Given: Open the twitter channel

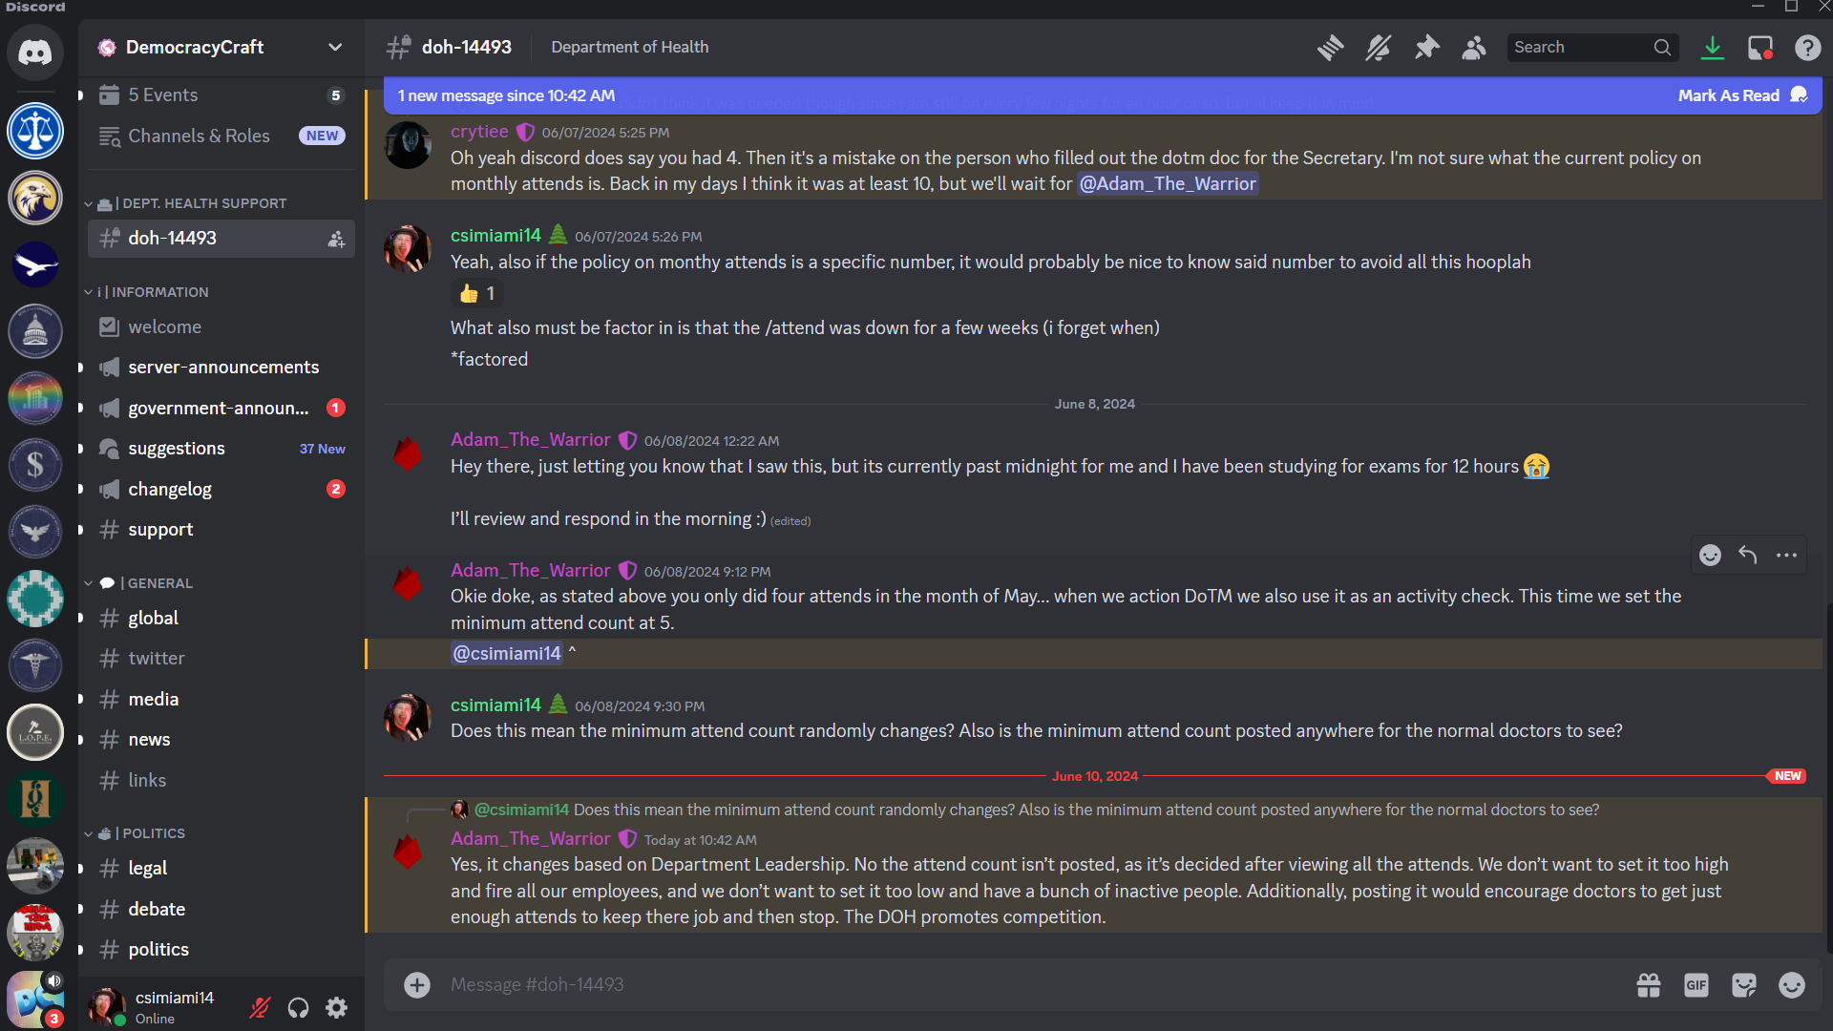Looking at the screenshot, I should click(x=221, y=659).
